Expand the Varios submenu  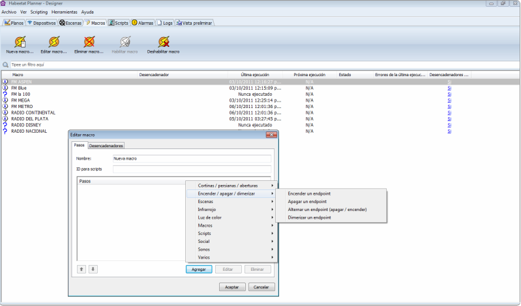(231, 257)
